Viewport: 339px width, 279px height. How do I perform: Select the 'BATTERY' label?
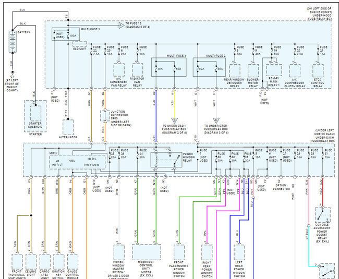click(24, 32)
